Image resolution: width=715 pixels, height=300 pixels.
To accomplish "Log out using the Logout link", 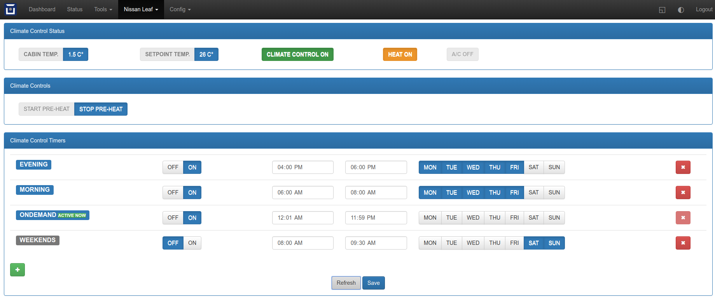I will (704, 9).
